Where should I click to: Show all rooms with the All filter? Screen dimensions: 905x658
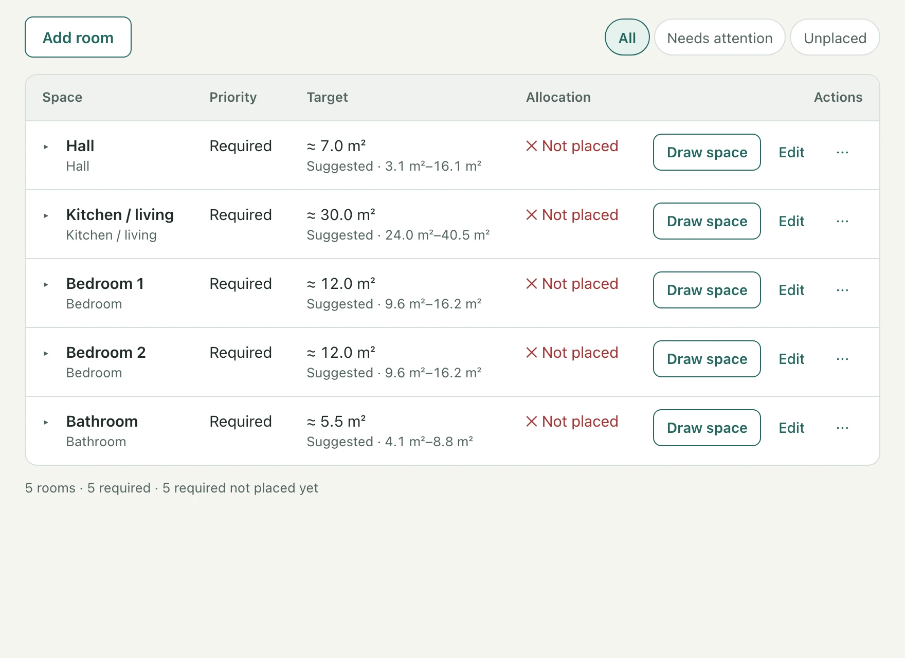(x=627, y=38)
